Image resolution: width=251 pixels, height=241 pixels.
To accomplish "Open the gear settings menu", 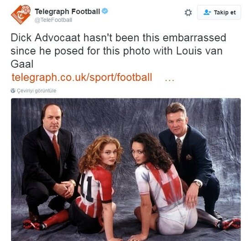I will pyautogui.click(x=188, y=12).
